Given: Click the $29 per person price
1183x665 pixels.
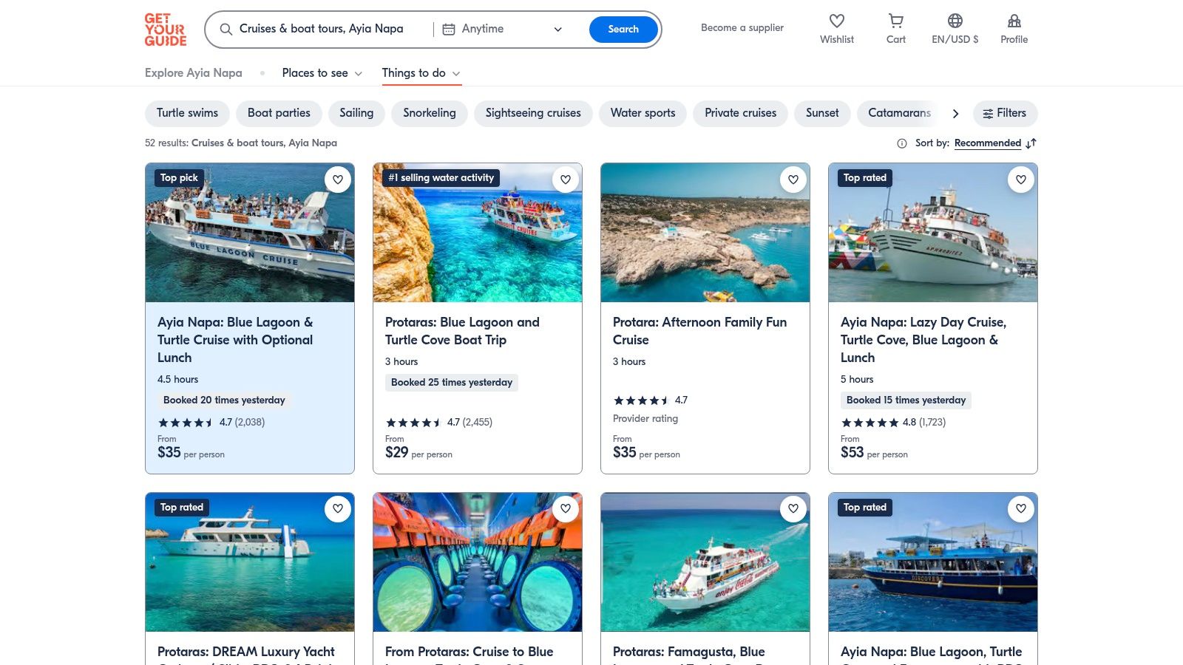Looking at the screenshot, I should [418, 452].
